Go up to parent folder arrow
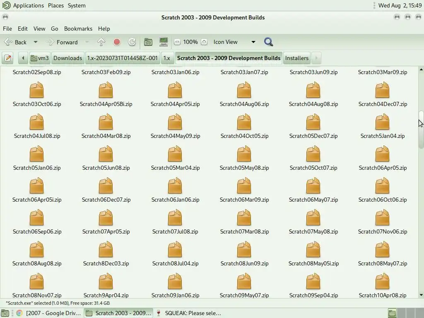424x318 pixels. (101, 42)
